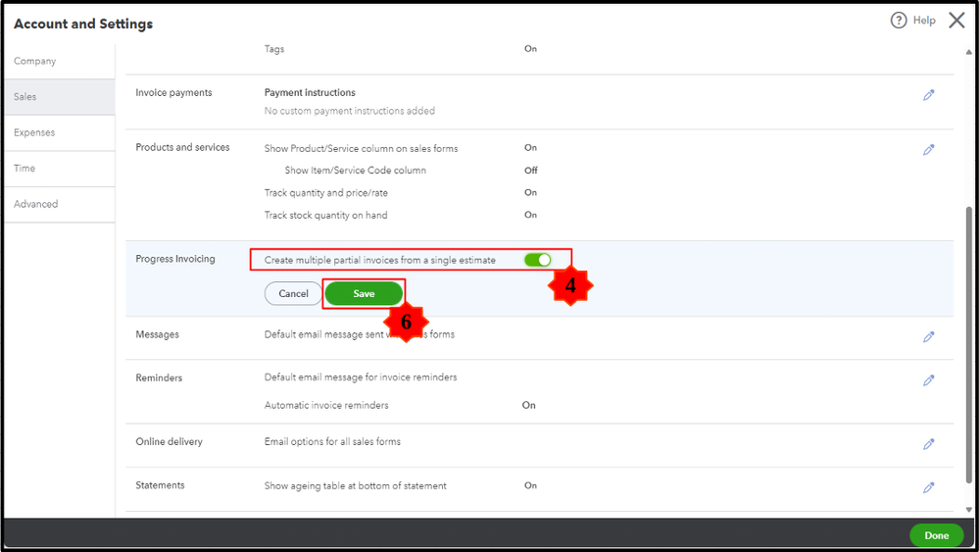Edit the Products and services pencil icon

point(928,150)
